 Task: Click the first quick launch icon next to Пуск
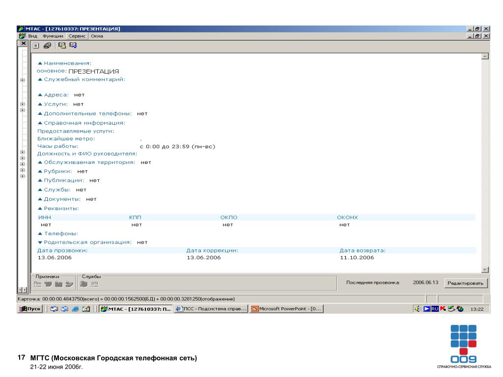coord(54,309)
